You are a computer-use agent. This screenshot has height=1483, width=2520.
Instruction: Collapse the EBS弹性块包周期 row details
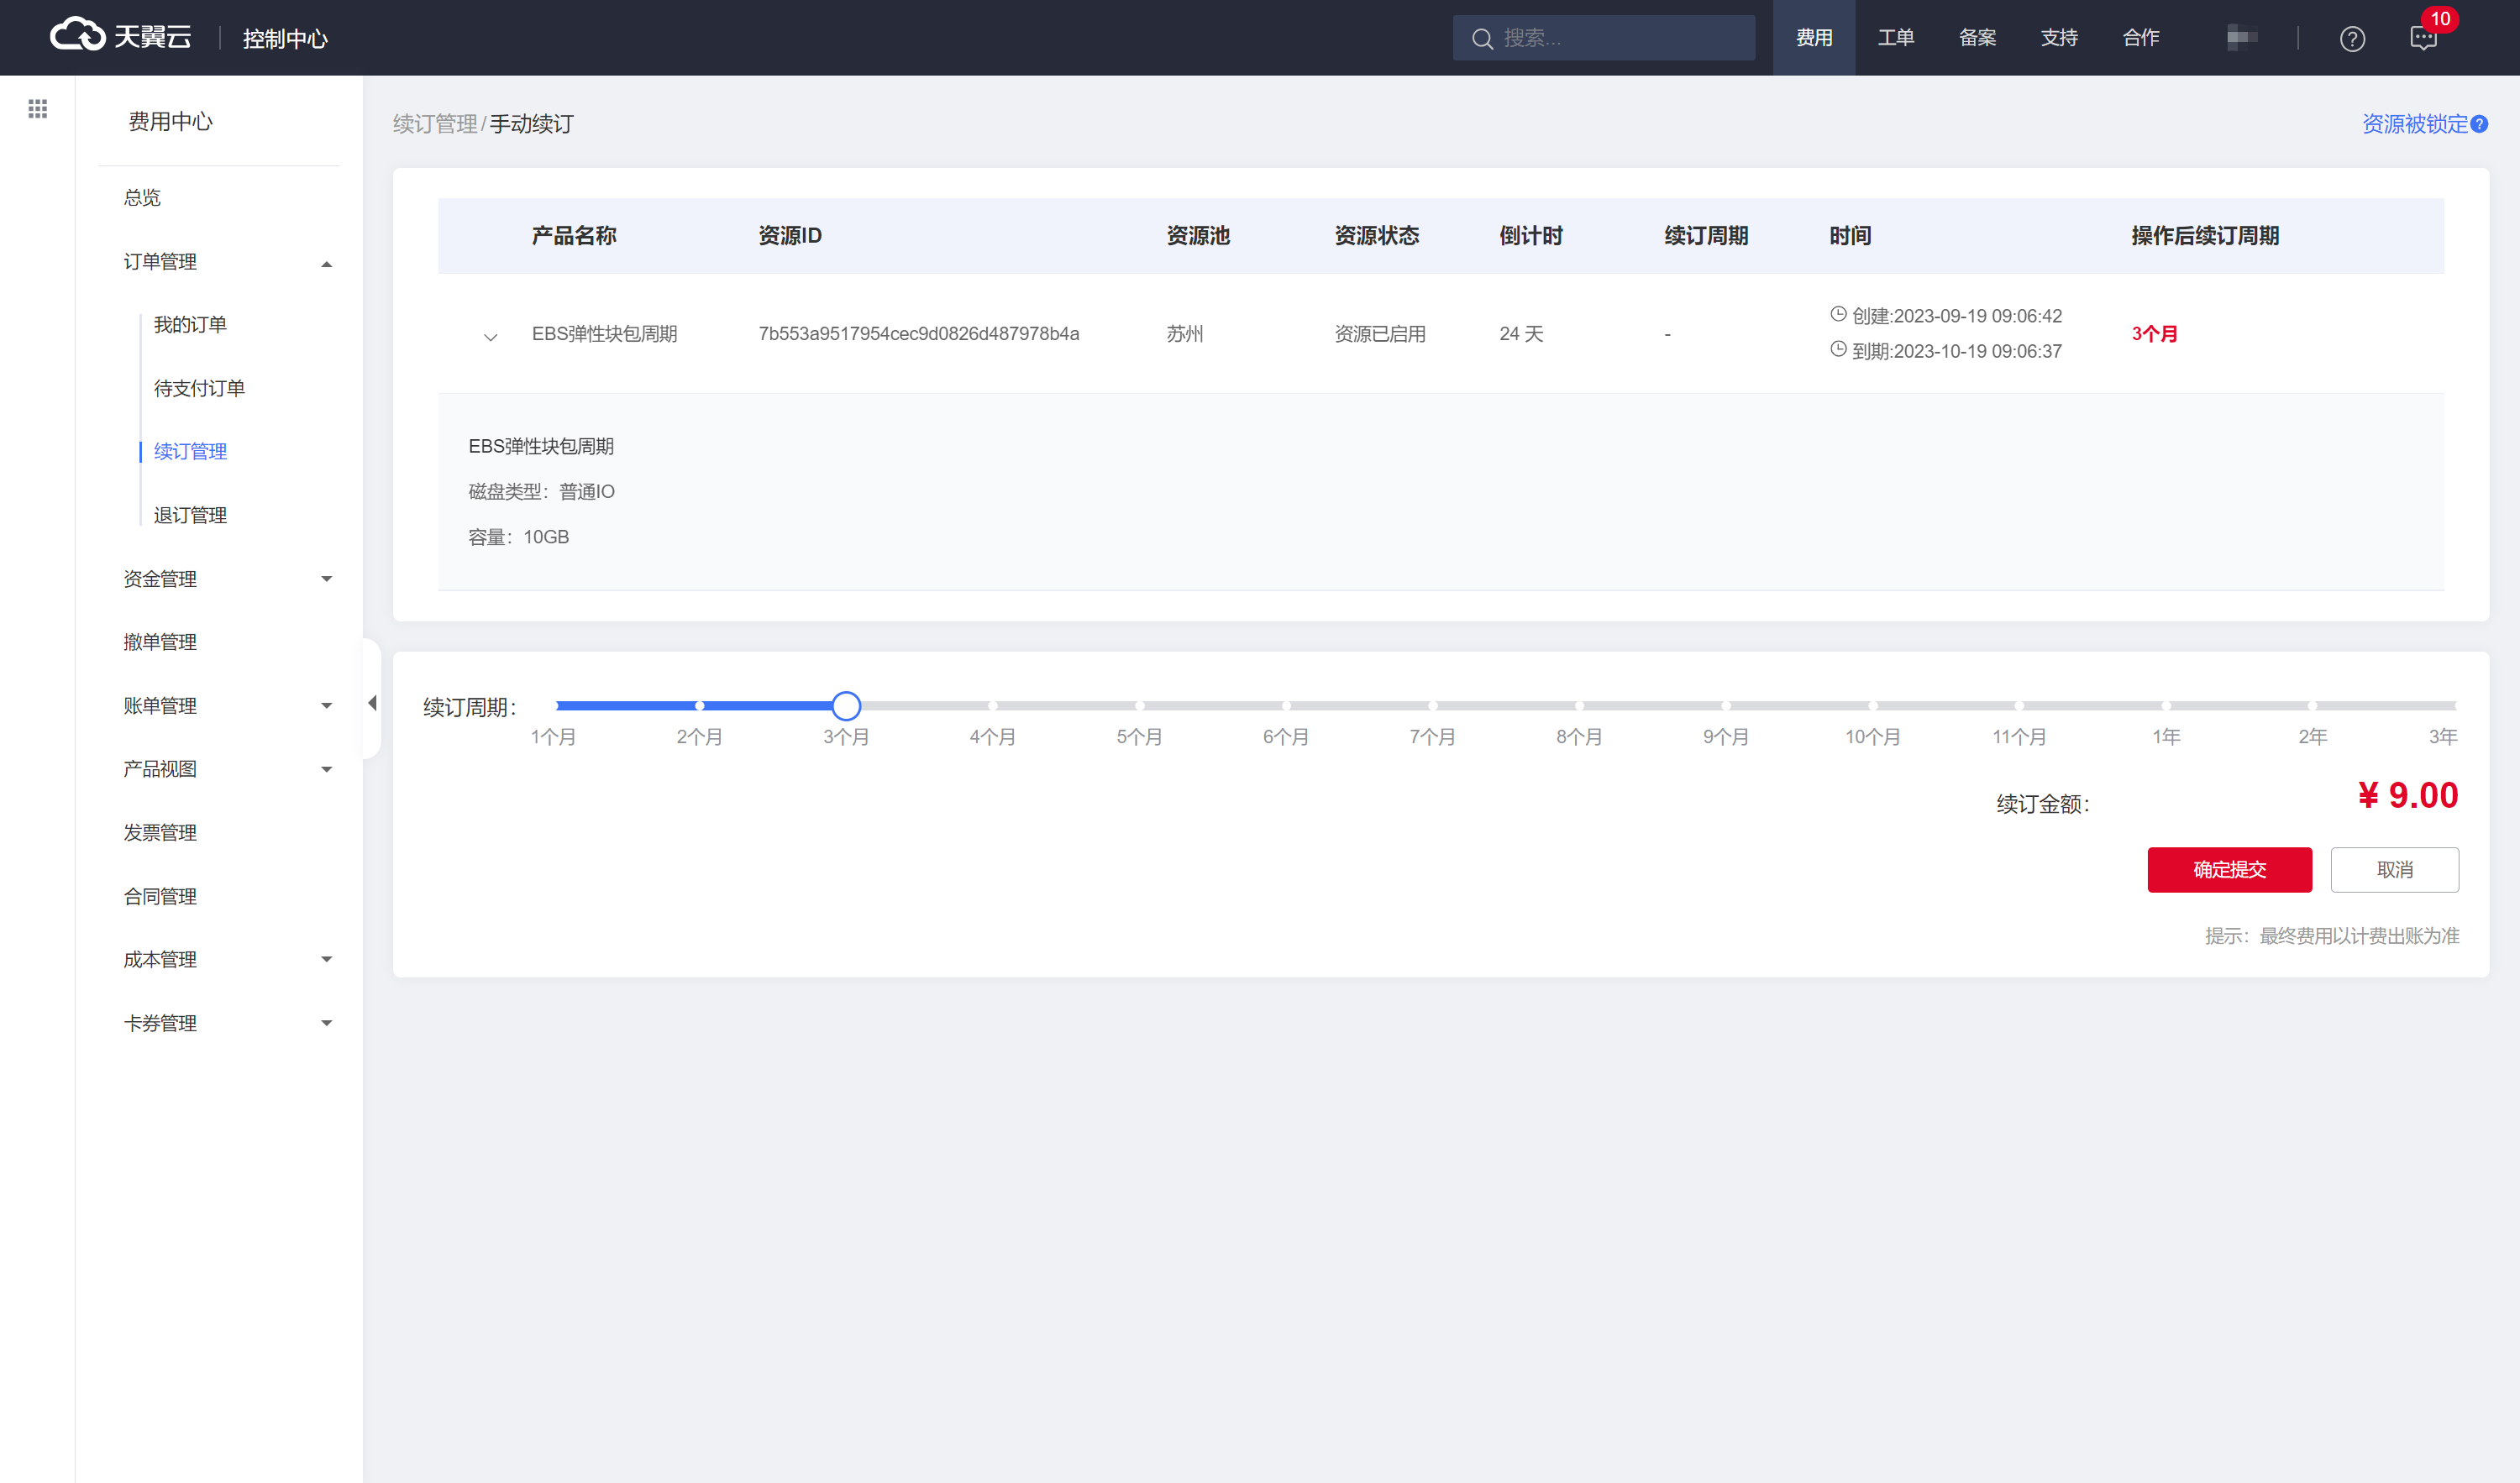click(490, 337)
